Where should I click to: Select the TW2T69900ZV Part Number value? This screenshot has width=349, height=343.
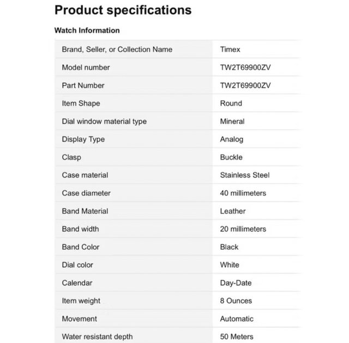click(x=245, y=85)
